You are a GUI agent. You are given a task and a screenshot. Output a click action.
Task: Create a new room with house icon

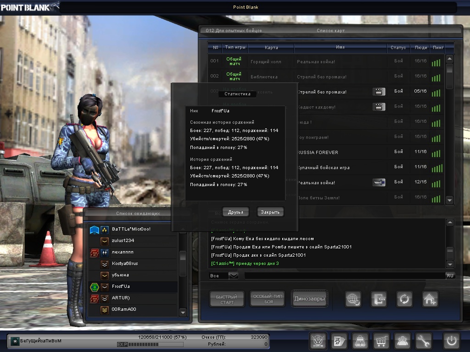pos(430,299)
